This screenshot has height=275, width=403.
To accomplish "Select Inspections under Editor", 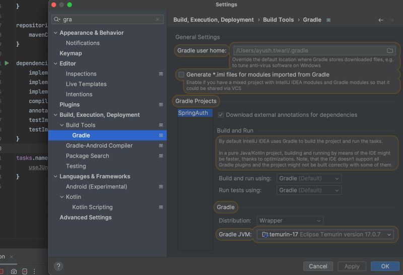I will tap(81, 74).
